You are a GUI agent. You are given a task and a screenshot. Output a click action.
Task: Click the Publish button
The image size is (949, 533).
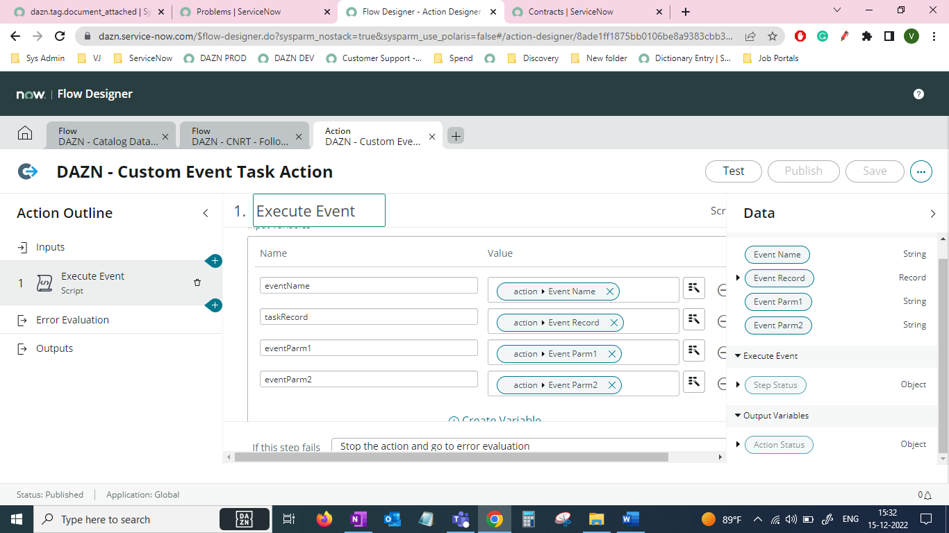pos(804,171)
